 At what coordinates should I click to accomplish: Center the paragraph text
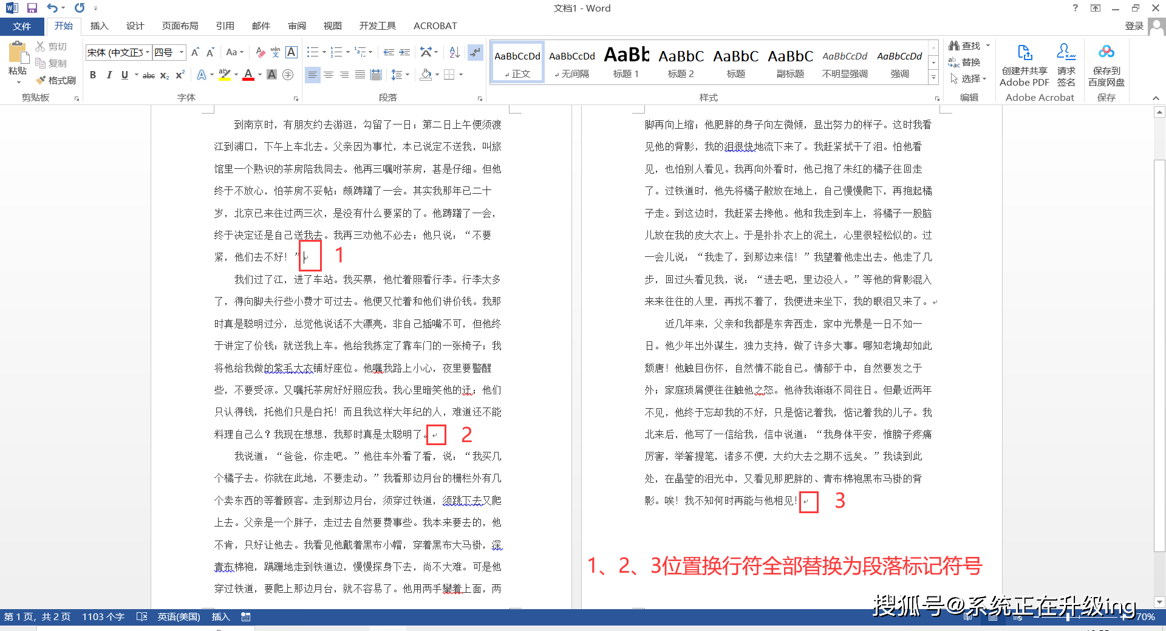[x=329, y=75]
